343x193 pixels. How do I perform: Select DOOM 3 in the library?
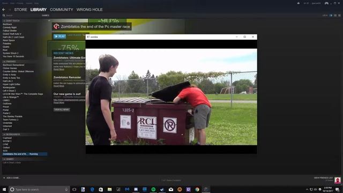click(x=7, y=141)
